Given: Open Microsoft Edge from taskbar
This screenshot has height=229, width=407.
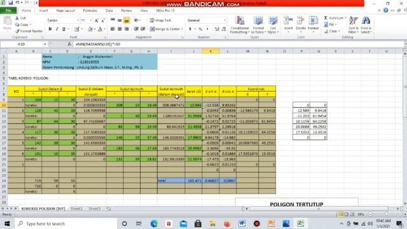Looking at the screenshot, I should 154,223.
